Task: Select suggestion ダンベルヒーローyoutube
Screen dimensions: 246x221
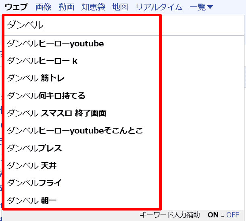Action: 55,44
